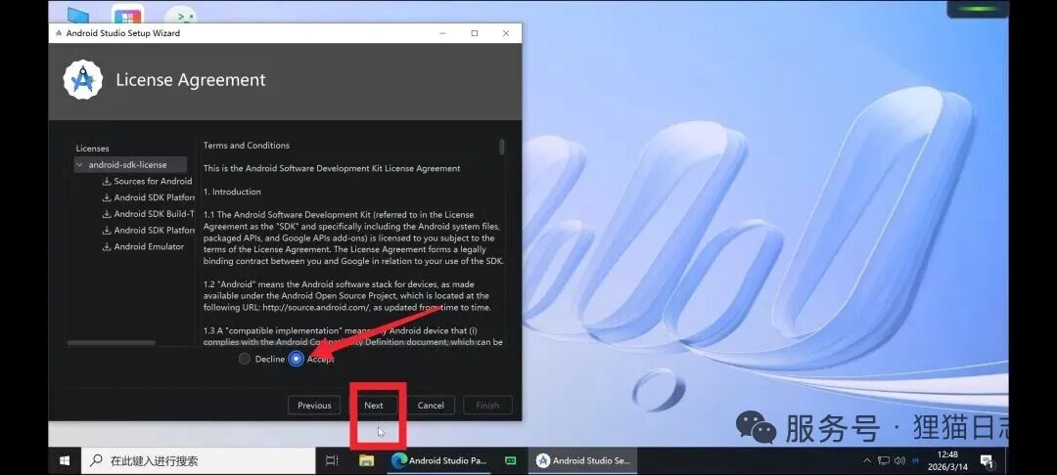The width and height of the screenshot is (1057, 475).
Task: Show hidden system tray icons
Action: [x=867, y=461]
